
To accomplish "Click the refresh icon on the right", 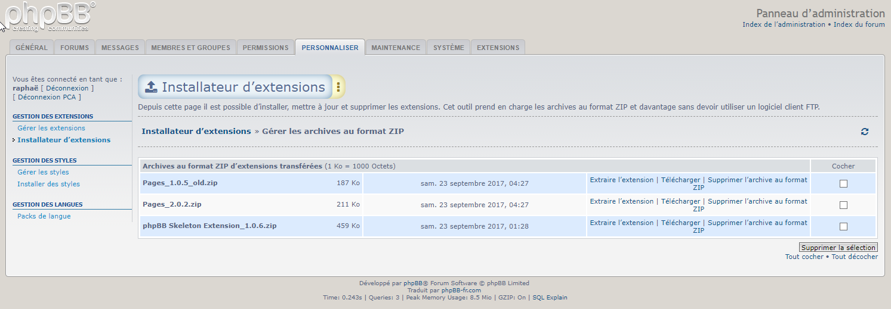I will click(865, 132).
